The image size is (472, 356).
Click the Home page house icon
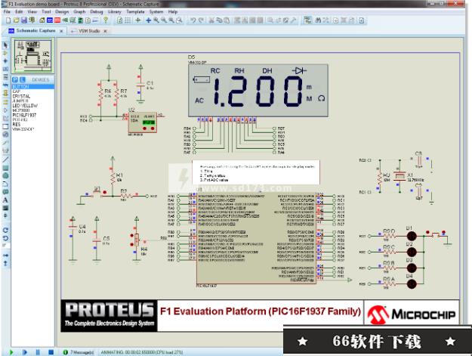[42, 20]
